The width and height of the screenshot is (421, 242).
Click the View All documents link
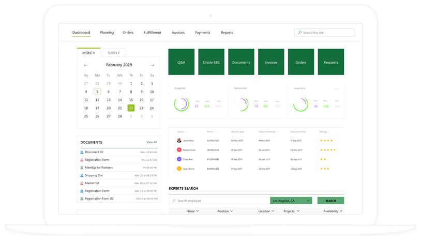pos(152,142)
